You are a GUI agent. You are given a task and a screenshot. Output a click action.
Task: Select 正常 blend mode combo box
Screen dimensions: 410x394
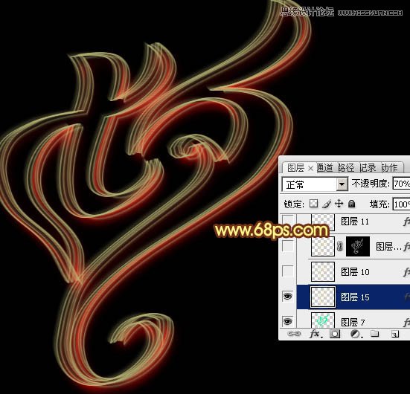(315, 184)
